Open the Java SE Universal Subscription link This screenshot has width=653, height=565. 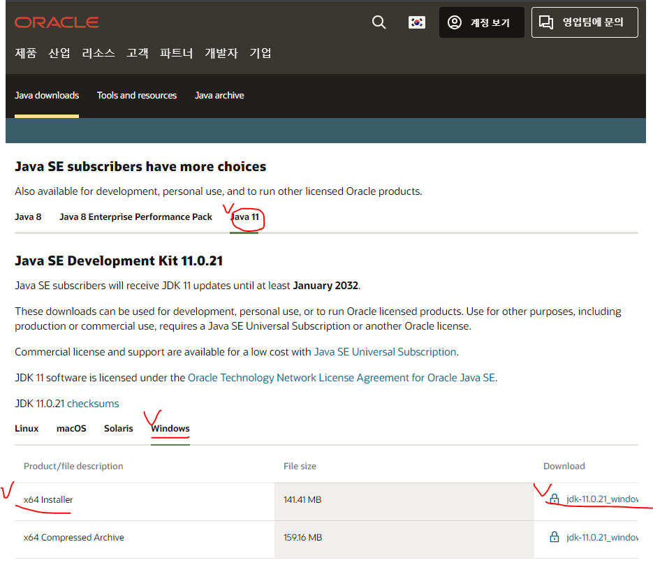(385, 352)
